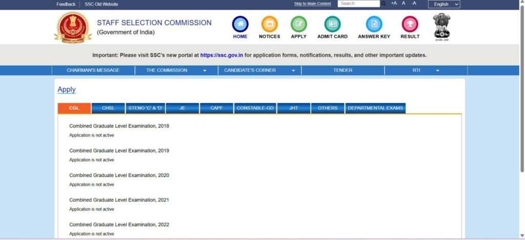Image resolution: width=525 pixels, height=240 pixels.
Task: Increase font size with +A
Action: coord(394,4)
